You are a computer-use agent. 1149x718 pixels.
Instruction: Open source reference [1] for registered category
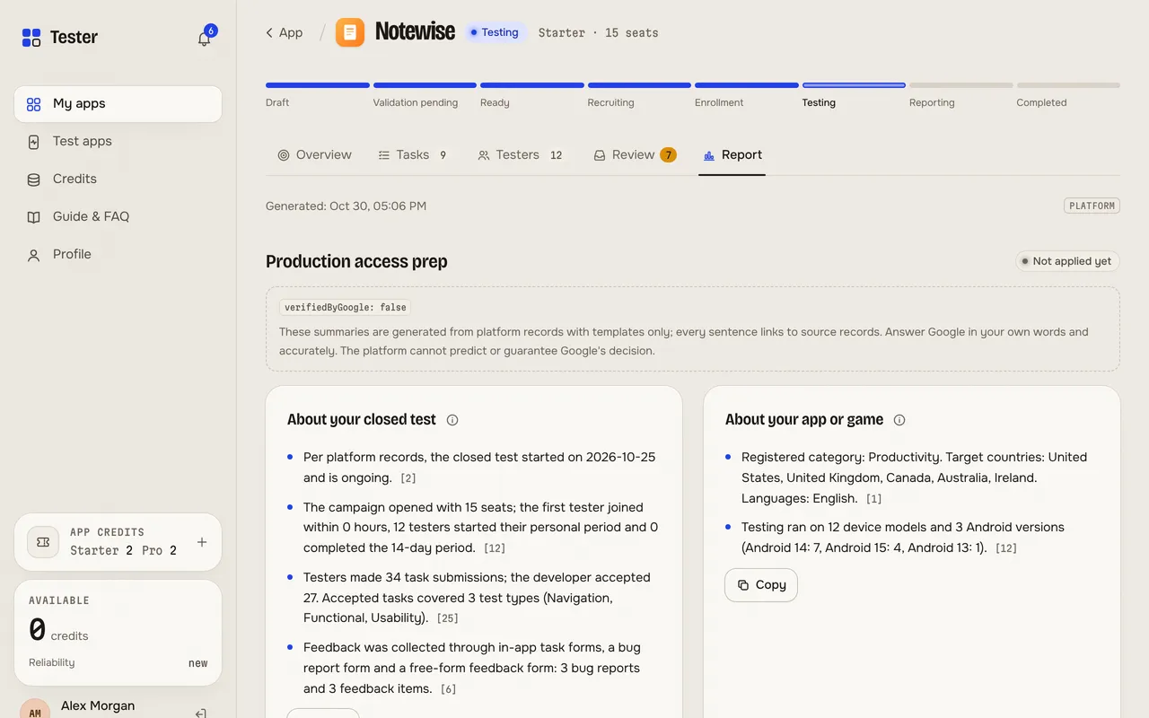click(873, 499)
